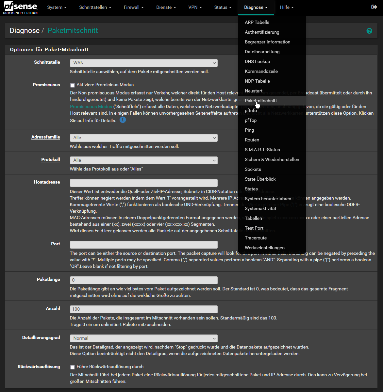
Task: Open pfInfo from the Diagnose menu
Action: pos(272,110)
